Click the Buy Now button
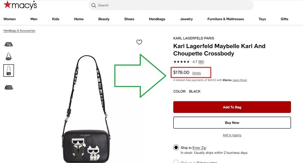Viewport: 303px width, 163px height. pos(232,123)
